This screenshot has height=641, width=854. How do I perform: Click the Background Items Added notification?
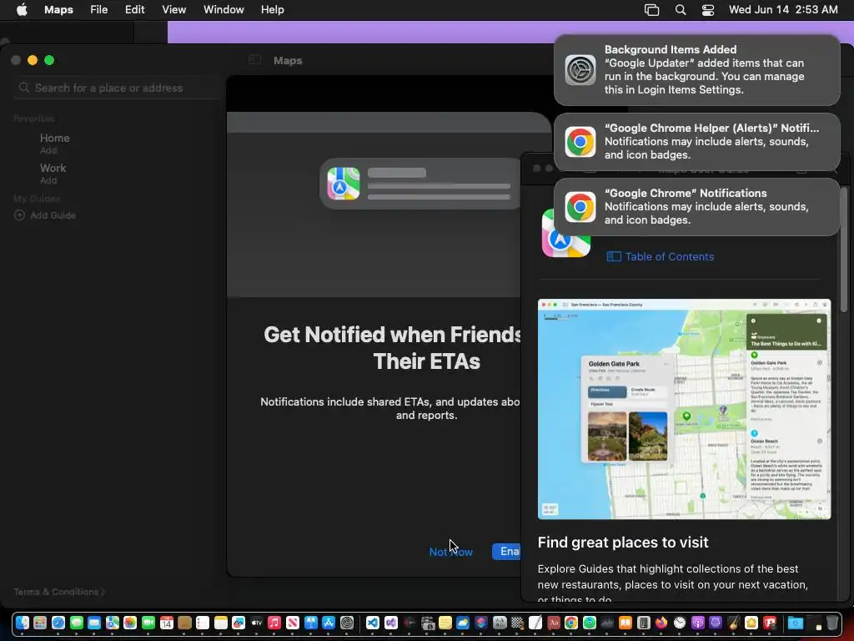(x=696, y=70)
